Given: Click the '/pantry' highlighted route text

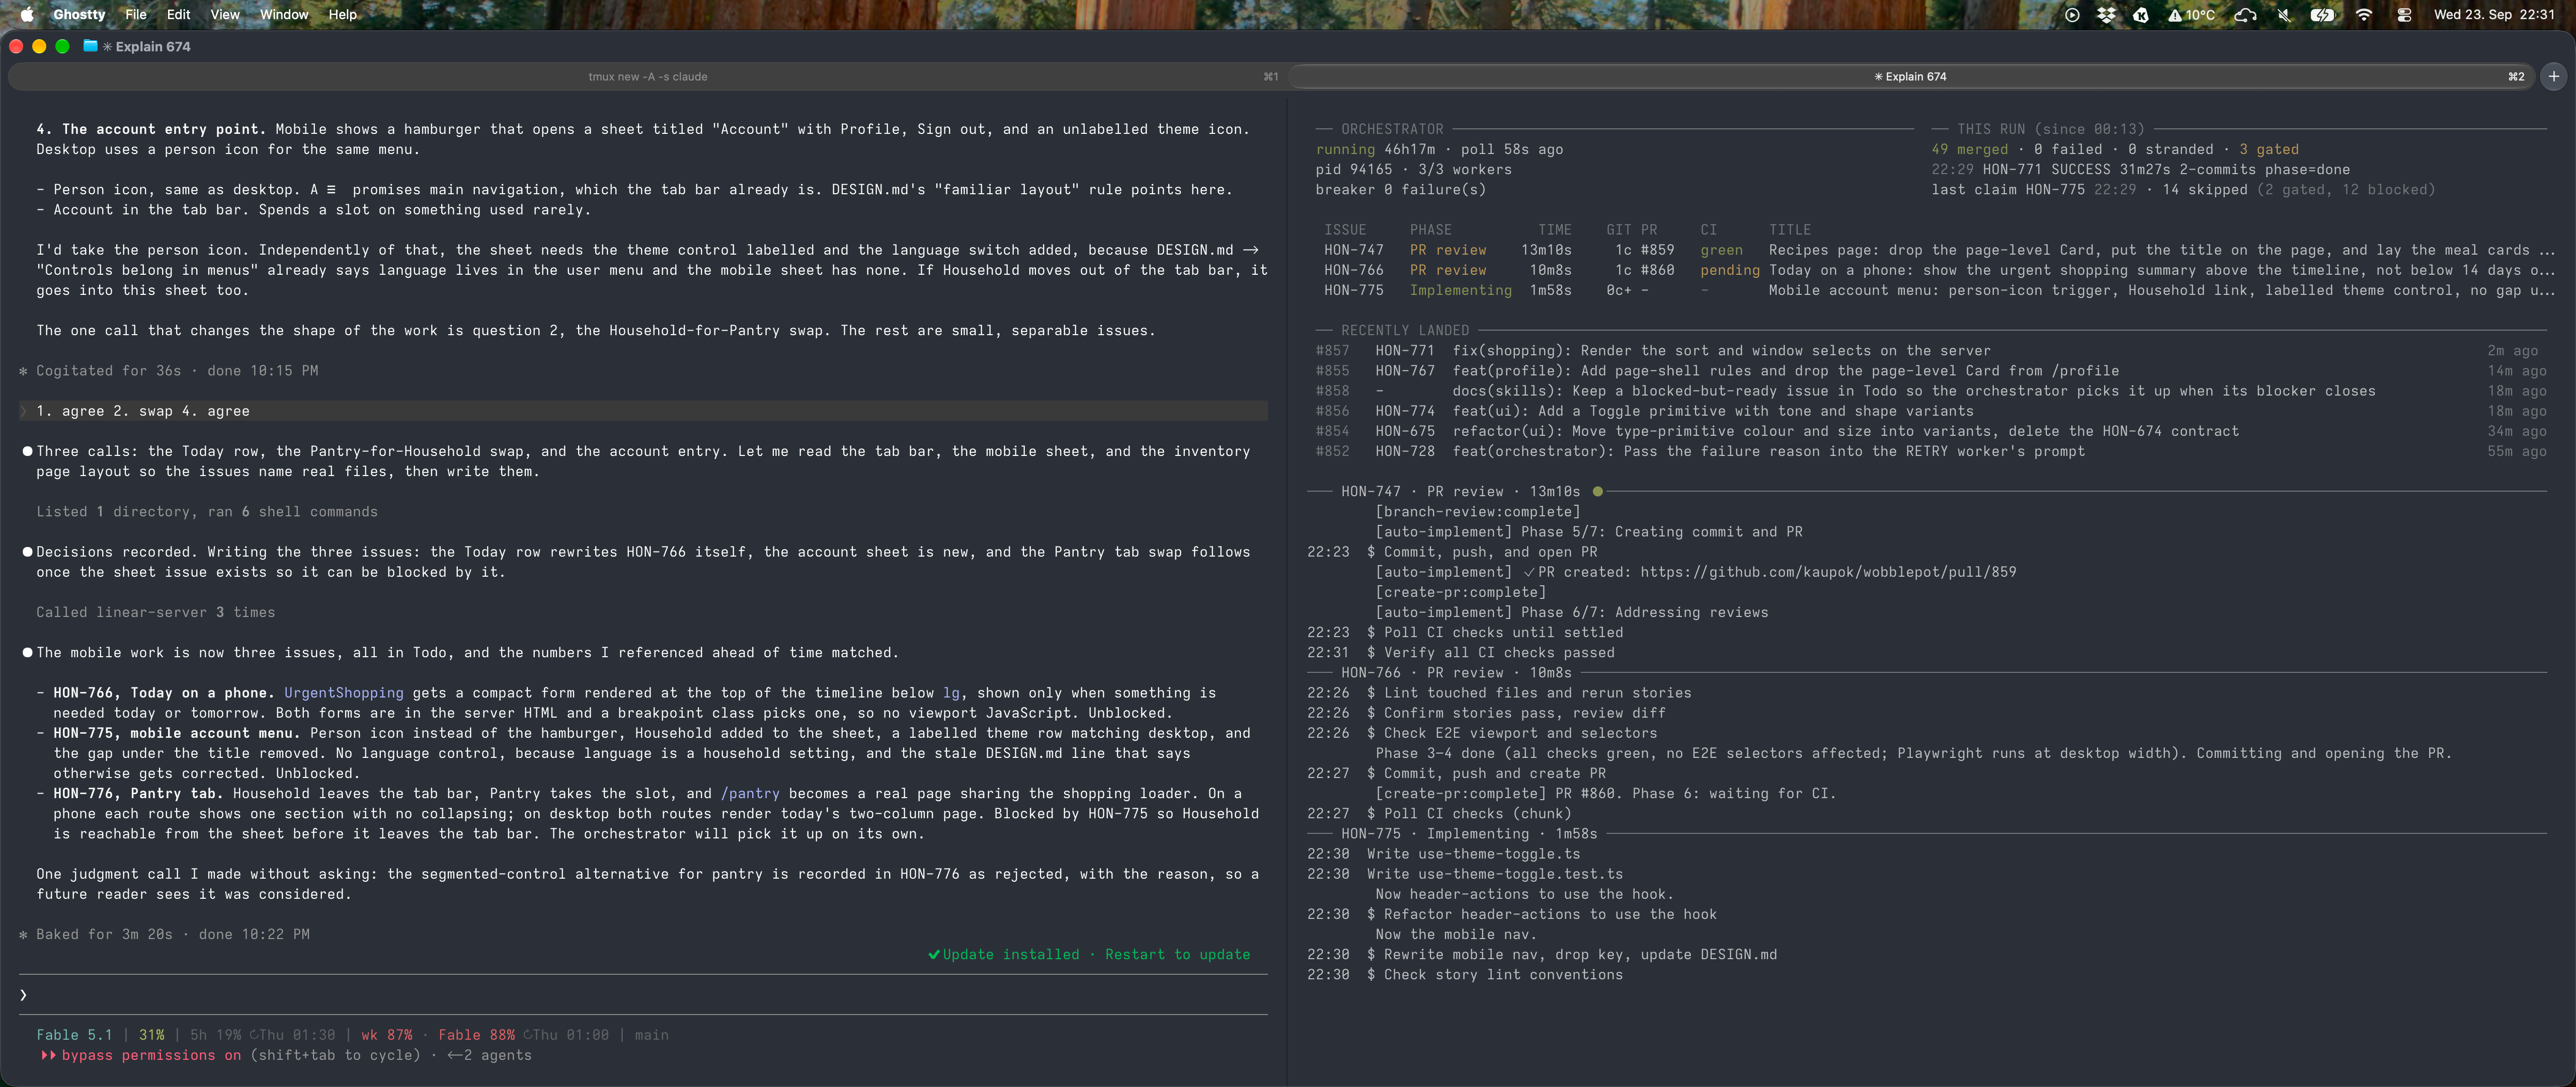Looking at the screenshot, I should pos(749,794).
